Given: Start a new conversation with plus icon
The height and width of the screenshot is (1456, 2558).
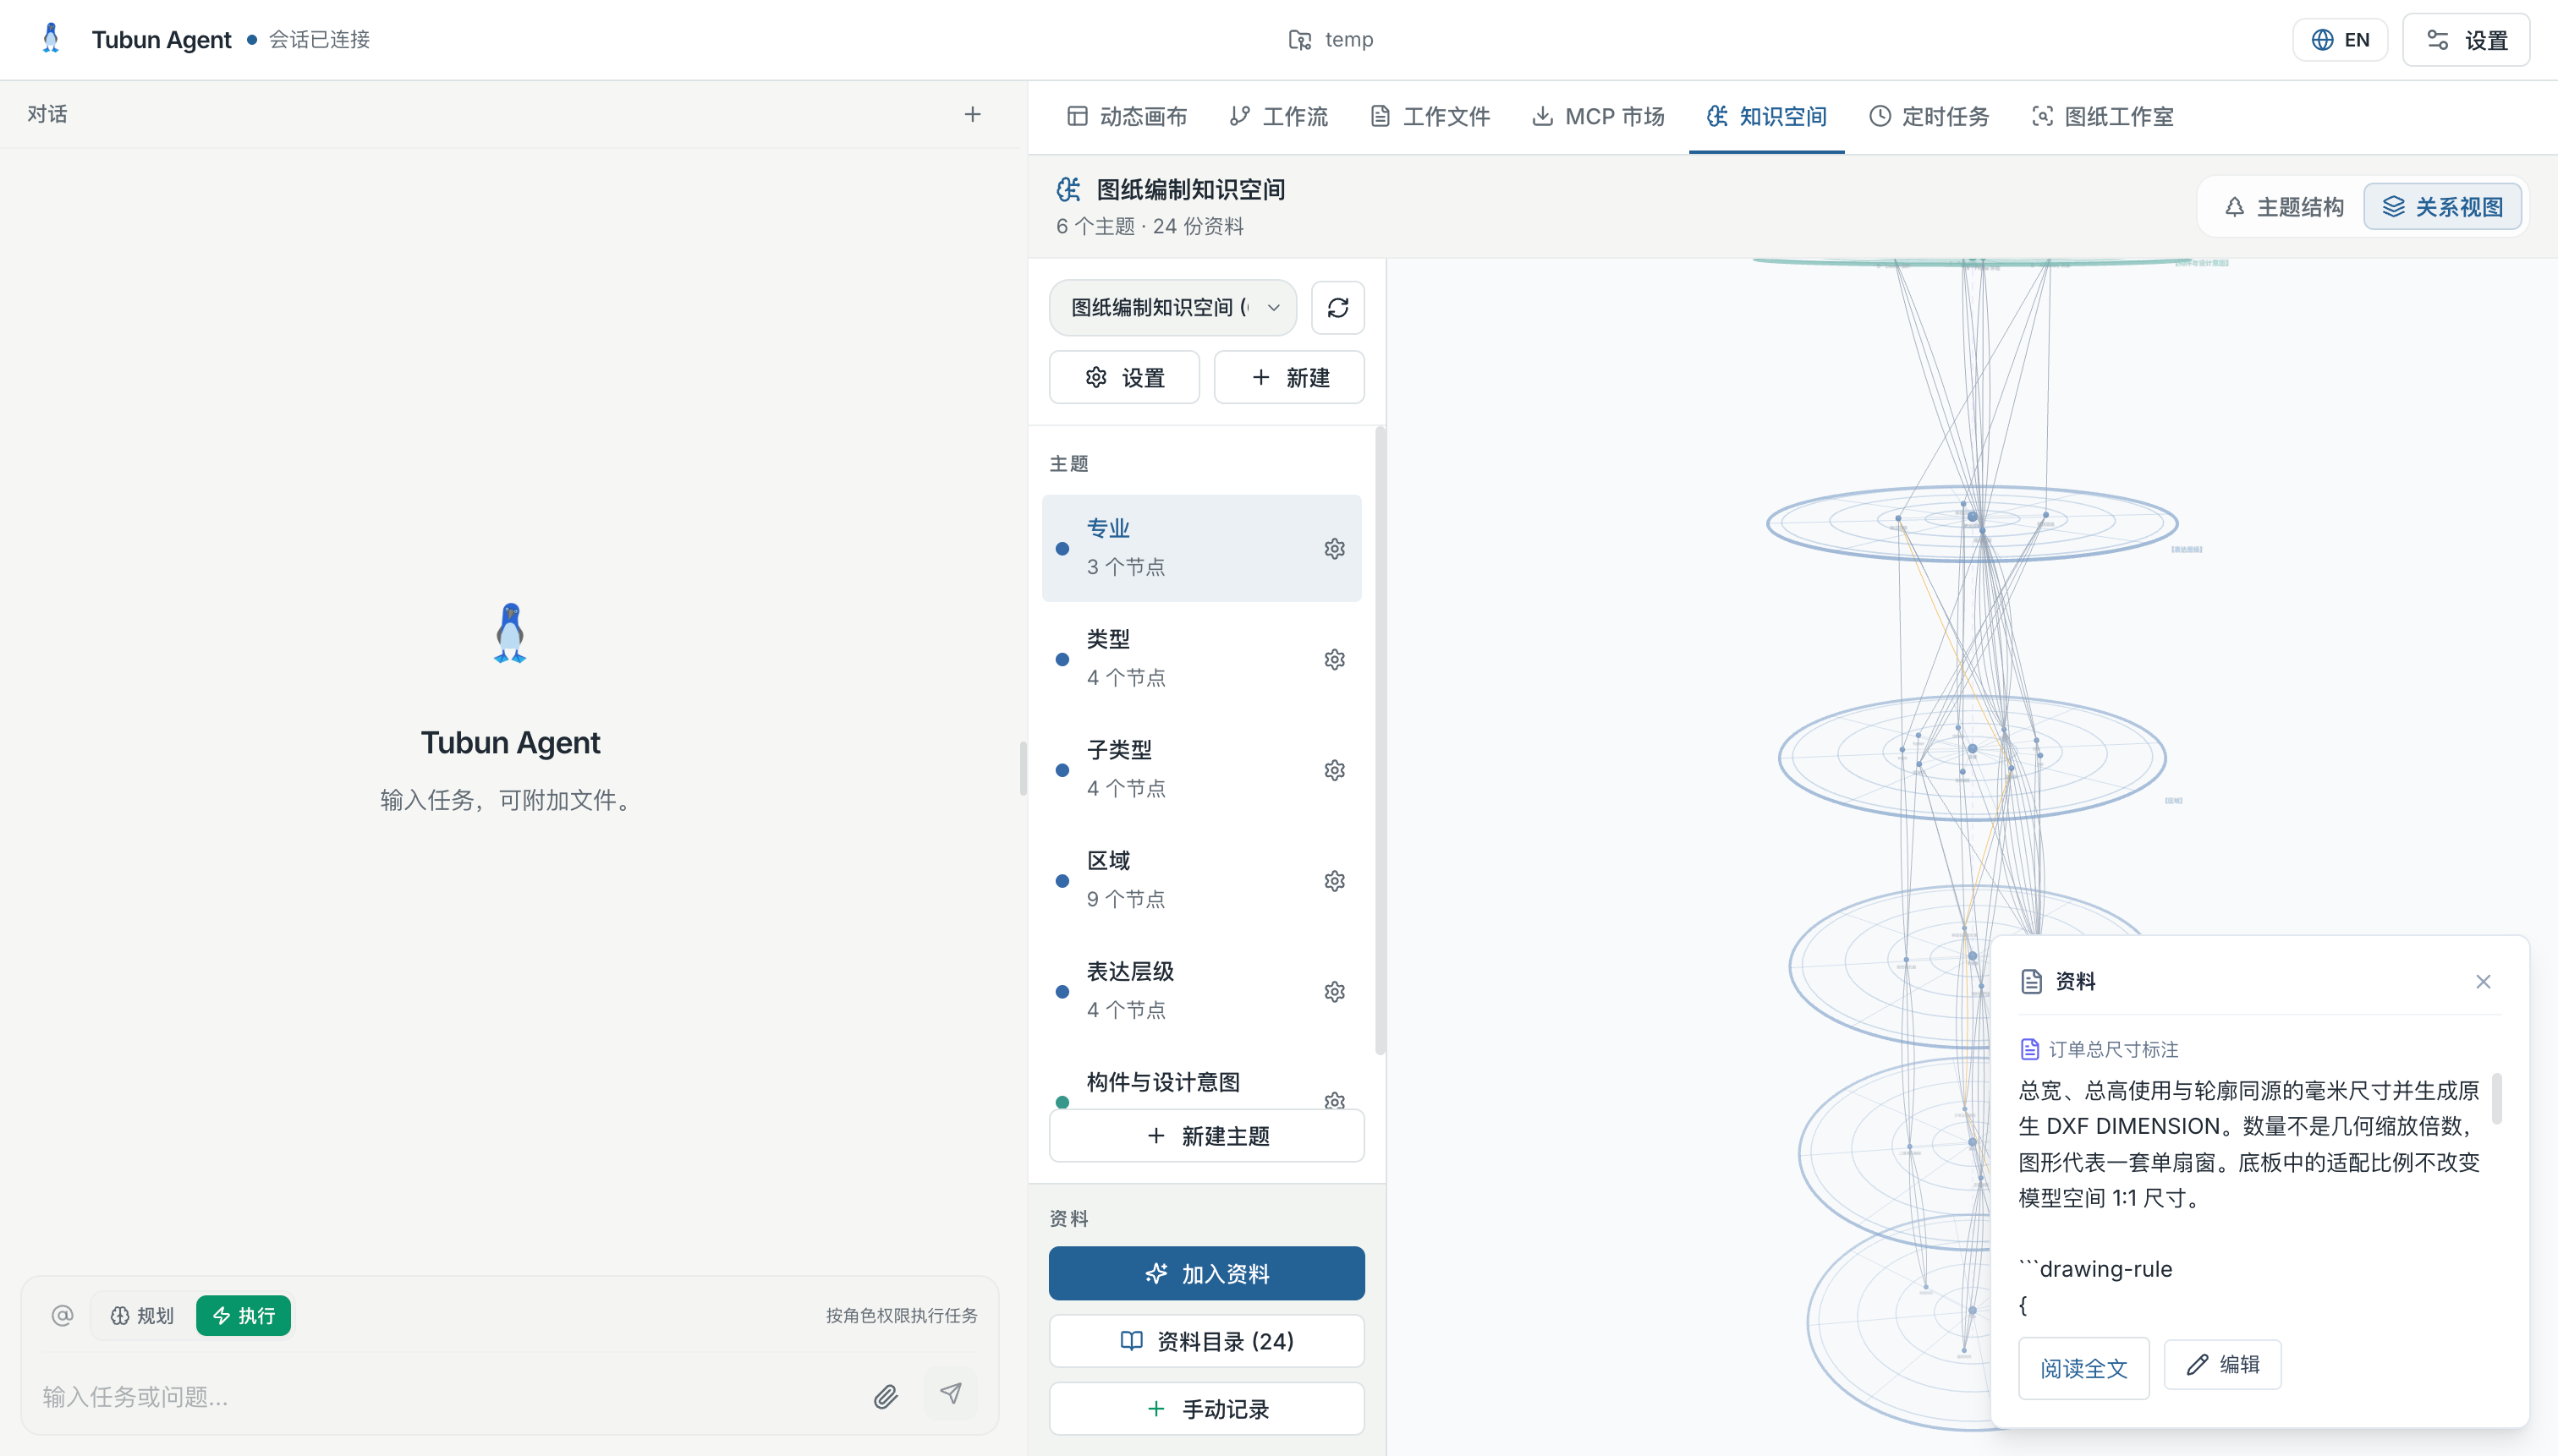Looking at the screenshot, I should pos(973,114).
